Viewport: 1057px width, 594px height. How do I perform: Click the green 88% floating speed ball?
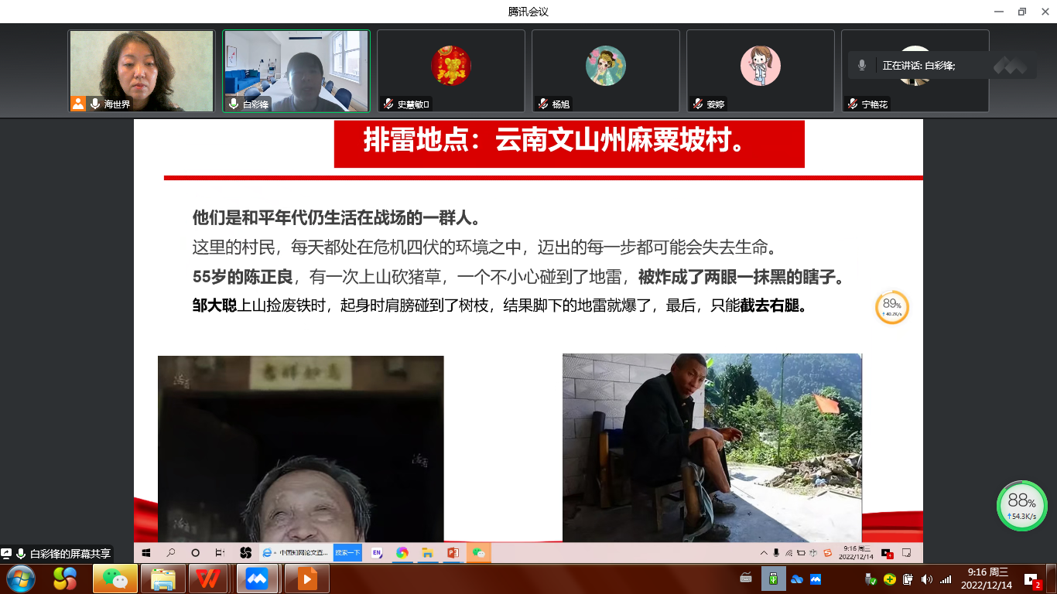(1021, 506)
